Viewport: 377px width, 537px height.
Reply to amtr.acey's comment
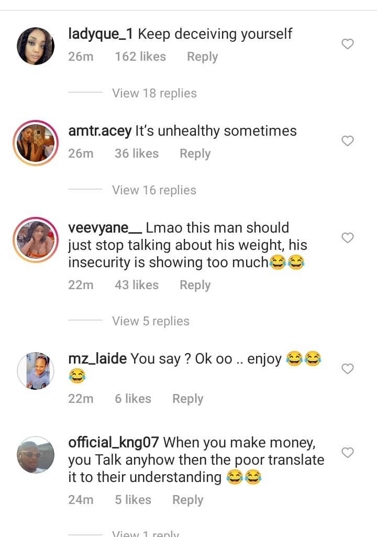point(195,154)
